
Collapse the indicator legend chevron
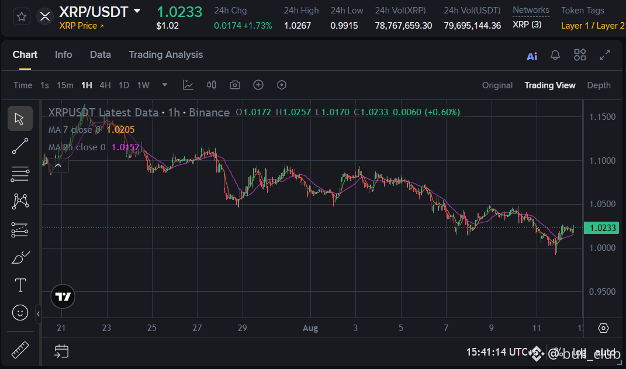[58, 165]
